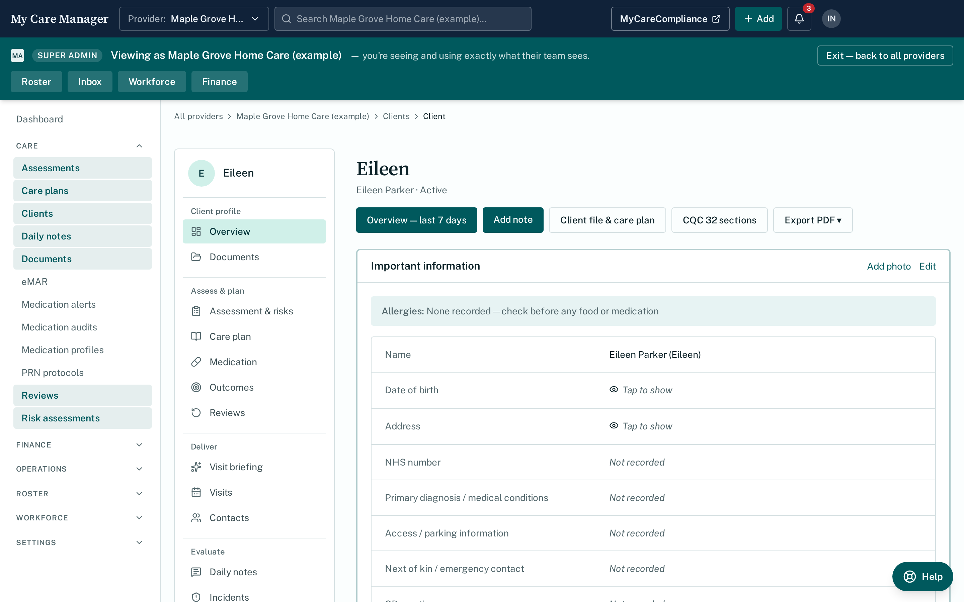Image resolution: width=964 pixels, height=602 pixels.
Task: Open the Finance tab in admin bar
Action: 219,82
